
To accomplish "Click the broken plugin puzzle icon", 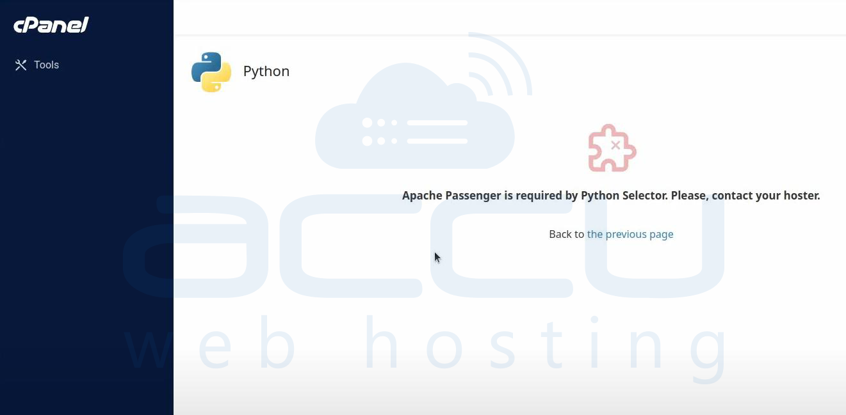I will point(612,148).
